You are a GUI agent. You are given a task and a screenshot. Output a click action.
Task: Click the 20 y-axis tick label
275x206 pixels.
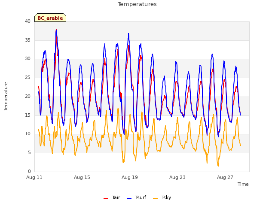point(27,96)
